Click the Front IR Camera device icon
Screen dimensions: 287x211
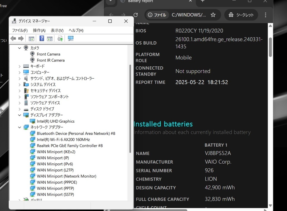pyautogui.click(x=32, y=60)
